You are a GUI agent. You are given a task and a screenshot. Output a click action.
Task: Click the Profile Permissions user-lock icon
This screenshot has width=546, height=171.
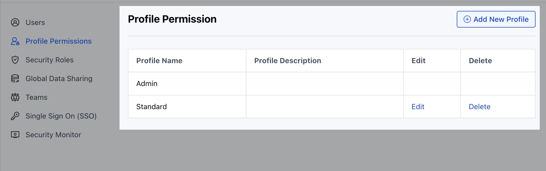[x=15, y=41]
